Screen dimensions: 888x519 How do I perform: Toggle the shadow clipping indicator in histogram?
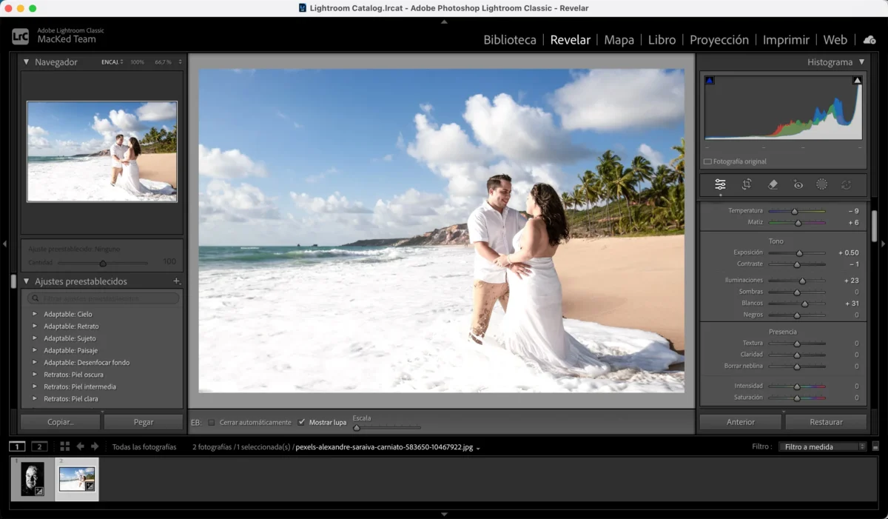tap(710, 81)
